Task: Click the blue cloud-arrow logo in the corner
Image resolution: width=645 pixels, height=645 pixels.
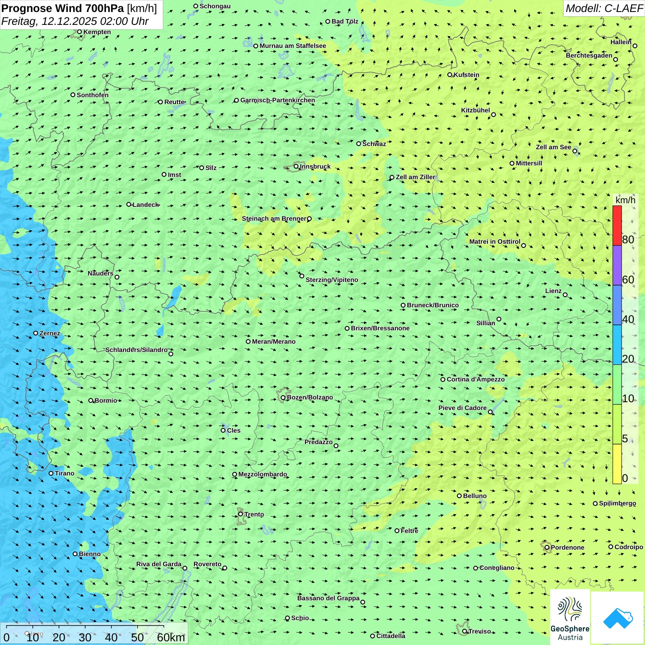Action: [618, 618]
